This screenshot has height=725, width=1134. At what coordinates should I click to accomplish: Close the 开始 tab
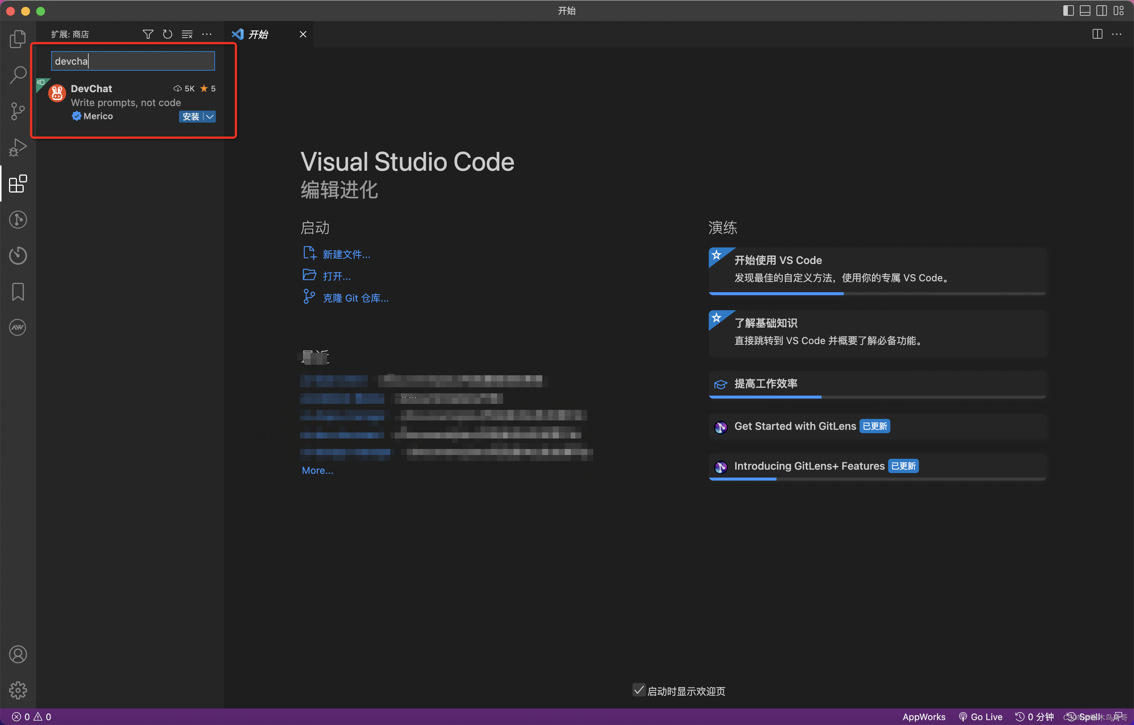(303, 34)
